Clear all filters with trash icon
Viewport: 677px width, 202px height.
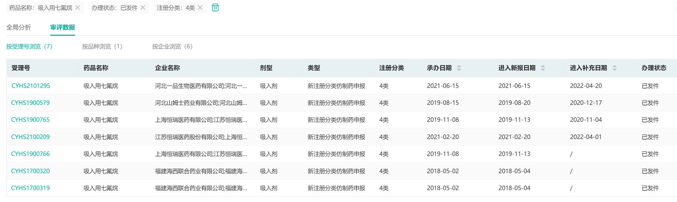click(215, 8)
